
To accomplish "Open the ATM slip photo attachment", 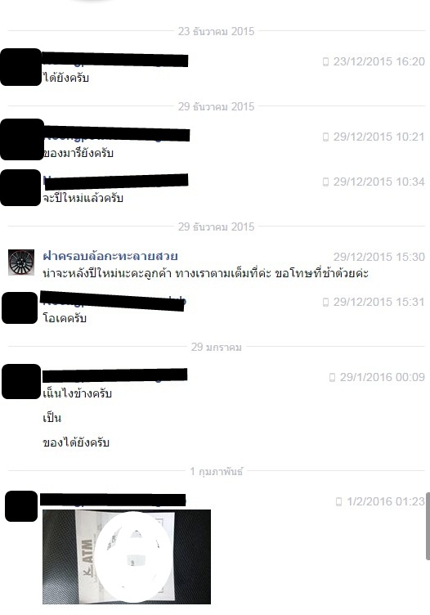I will (127, 557).
